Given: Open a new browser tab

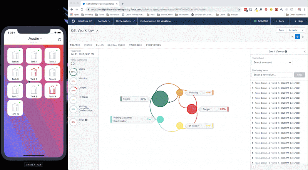Looking at the screenshot, I should pyautogui.click(x=123, y=4).
